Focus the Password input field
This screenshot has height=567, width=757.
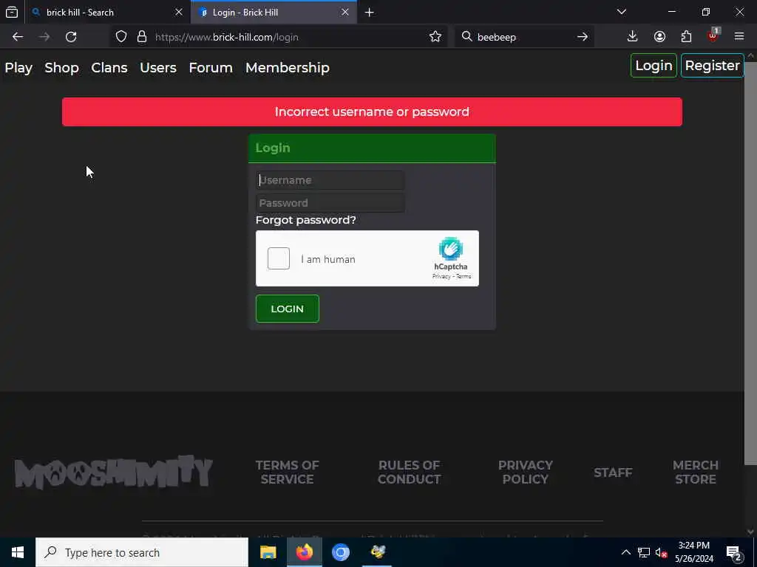point(330,203)
